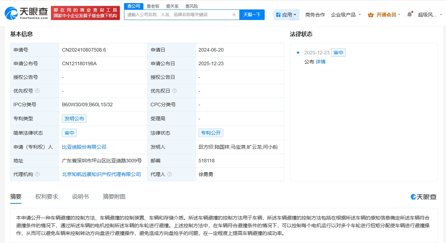The width and height of the screenshot is (446, 243).
Task: Open the 开通会员 dropdown arrow
Action: click(400, 15)
